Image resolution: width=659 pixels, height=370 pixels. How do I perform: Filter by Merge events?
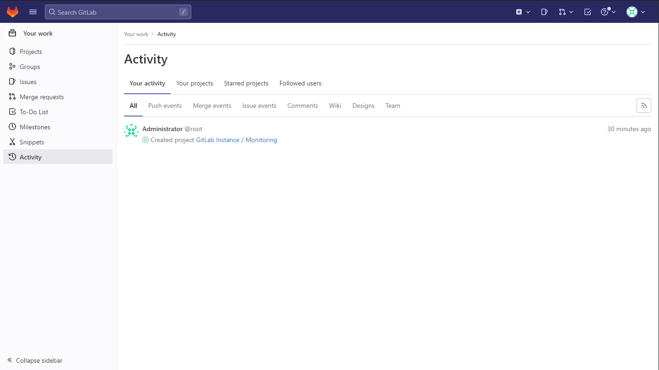[212, 106]
